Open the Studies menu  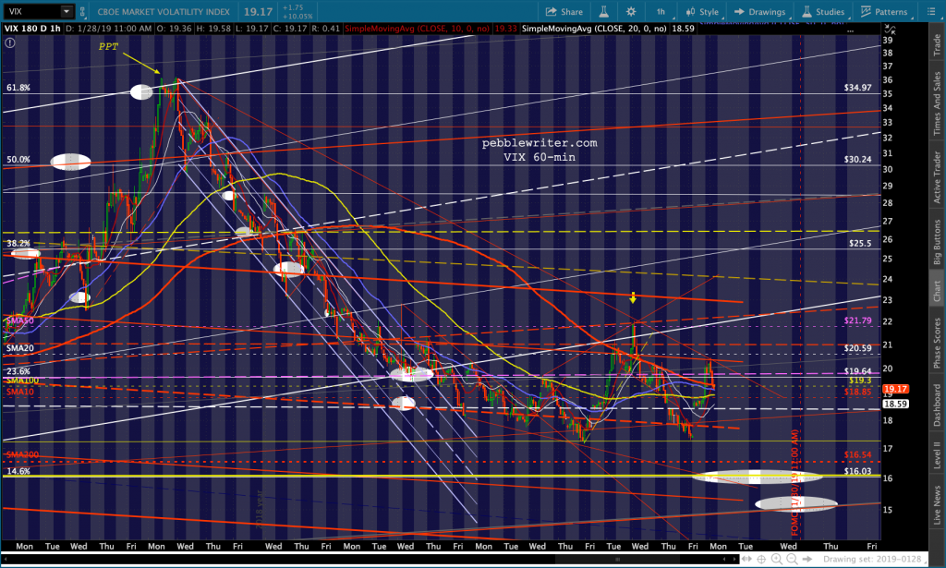pyautogui.click(x=823, y=11)
